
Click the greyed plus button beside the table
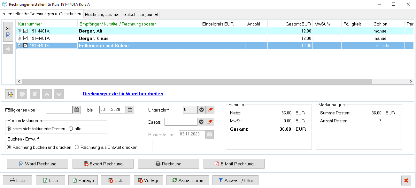coord(8,49)
